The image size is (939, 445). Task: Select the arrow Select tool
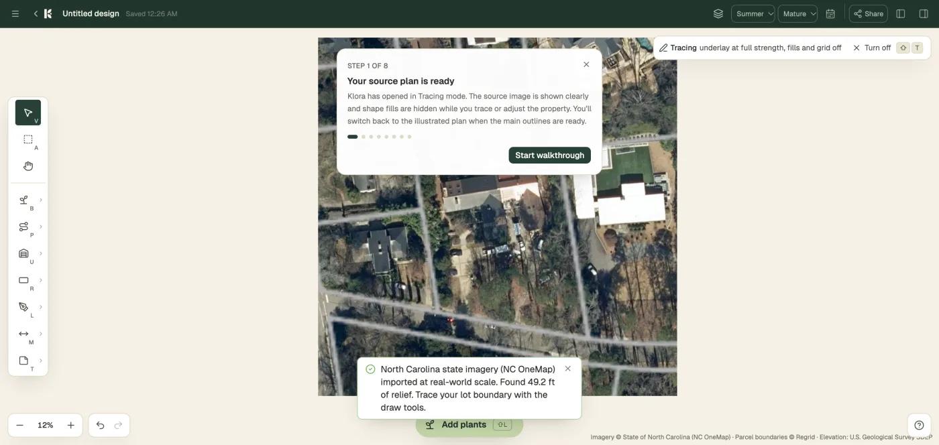(x=28, y=113)
